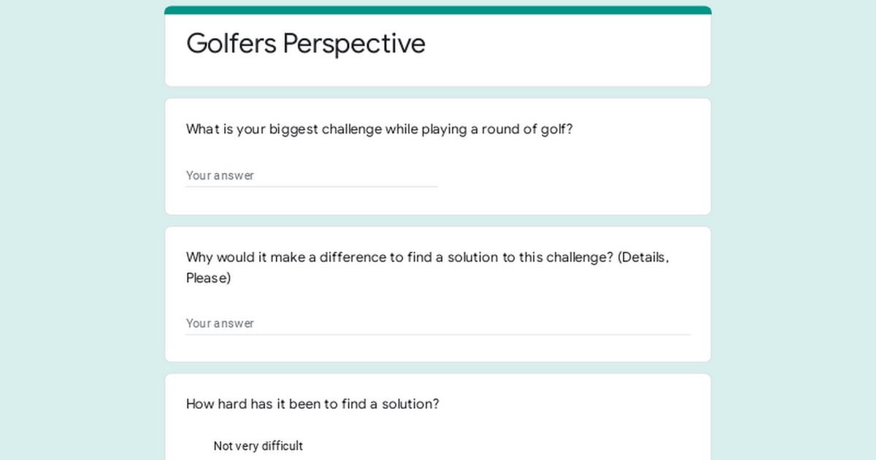Viewport: 876px width, 460px height.
Task: Click the Golfers Perspective form title
Action: [306, 43]
